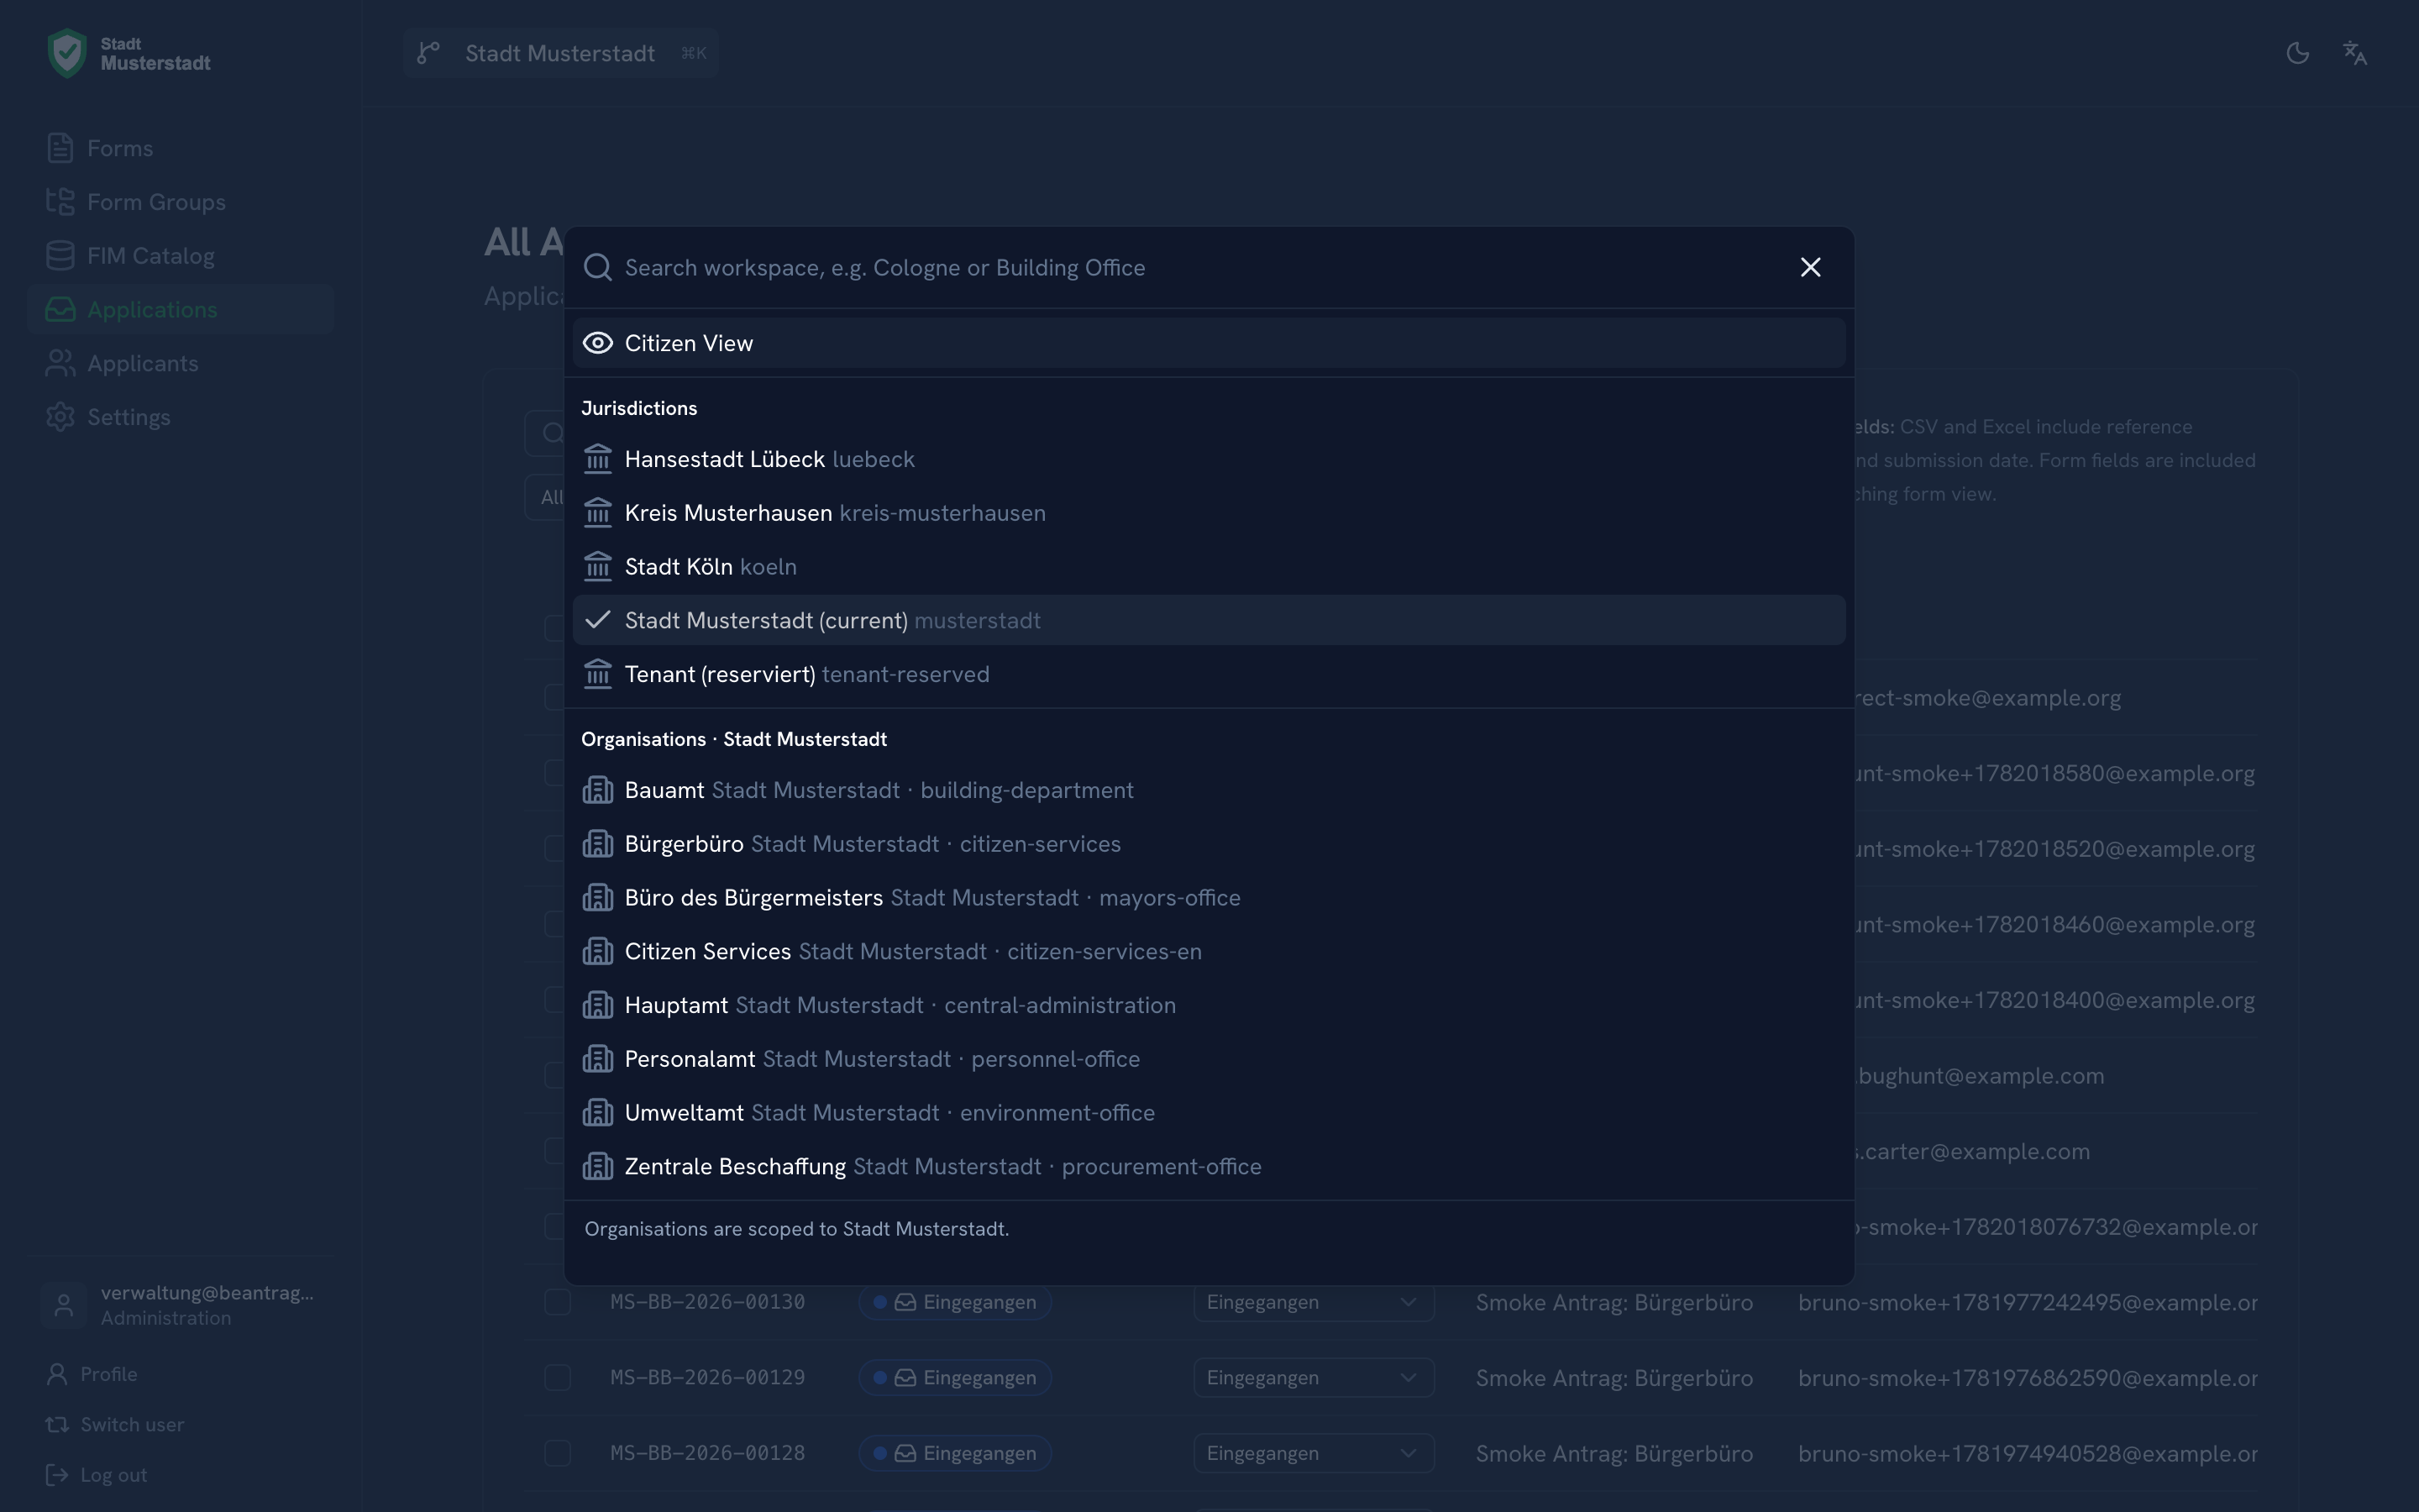Click the magnifier icon in workspace search
Image resolution: width=2419 pixels, height=1512 pixels.
click(598, 267)
